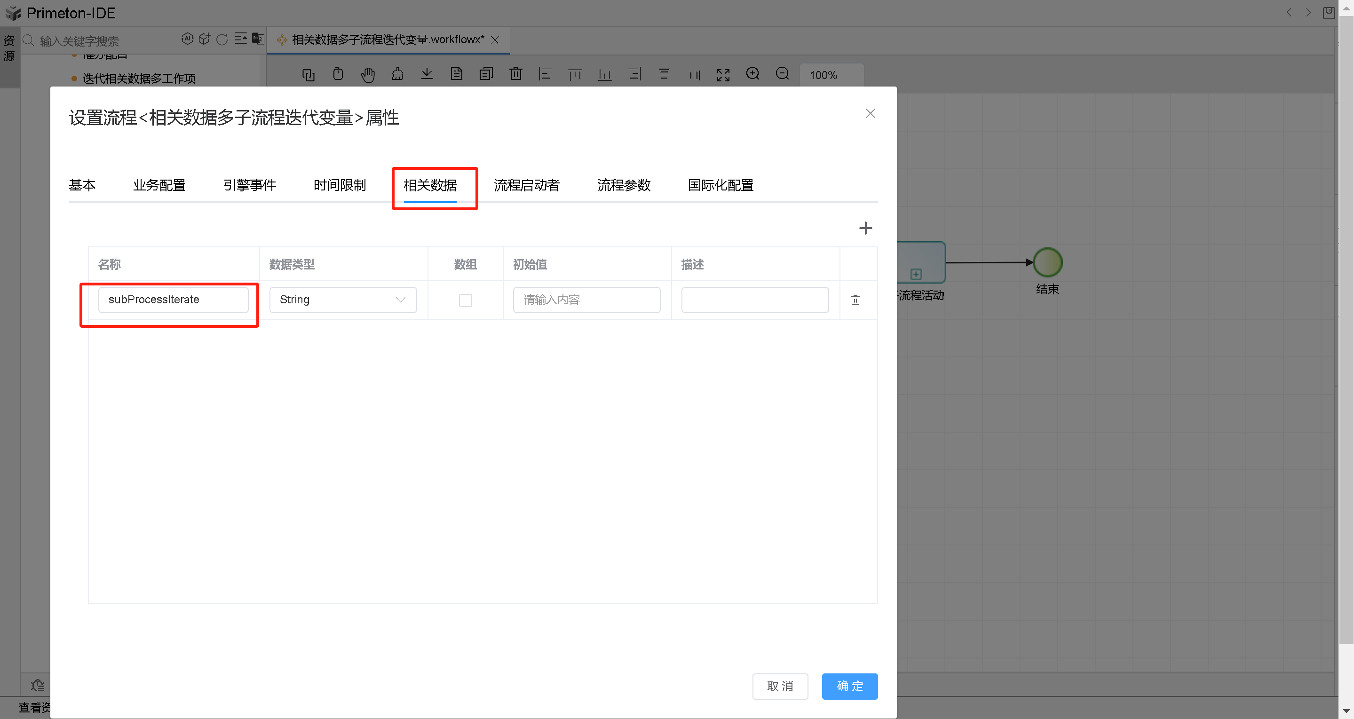This screenshot has height=719, width=1354.
Task: Select the AI assistant icon above the sidebar
Action: point(188,39)
